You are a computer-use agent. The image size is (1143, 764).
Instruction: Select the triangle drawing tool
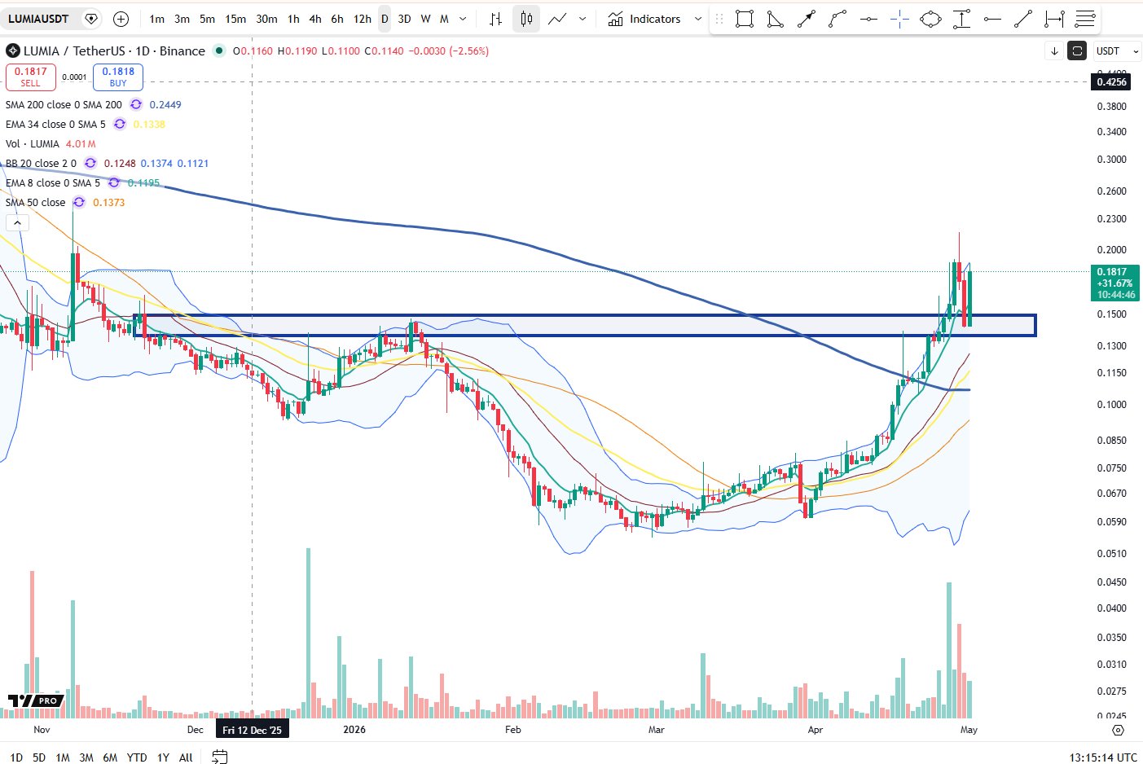coord(775,19)
